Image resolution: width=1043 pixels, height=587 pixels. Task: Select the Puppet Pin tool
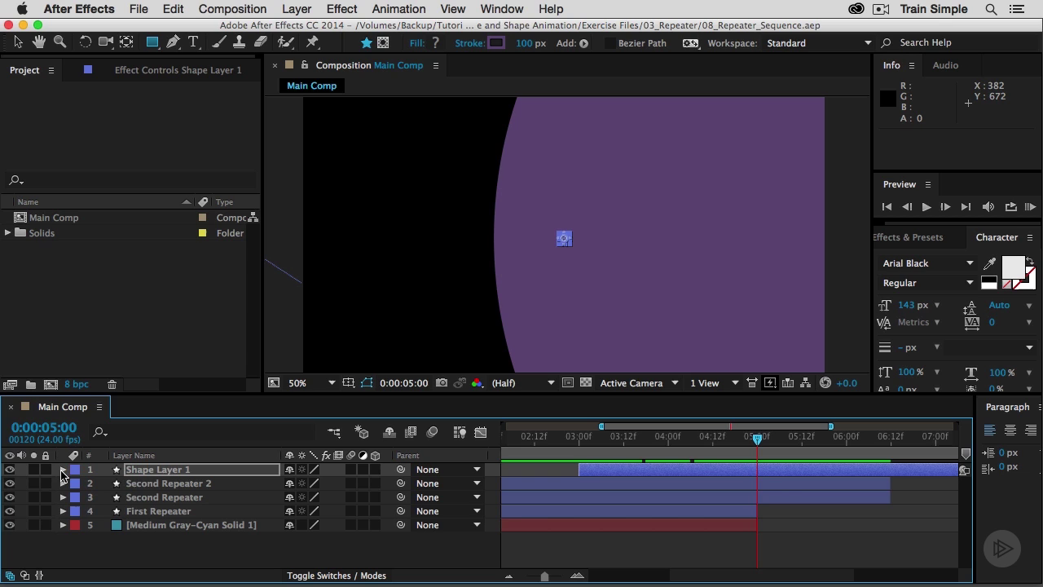tap(313, 42)
